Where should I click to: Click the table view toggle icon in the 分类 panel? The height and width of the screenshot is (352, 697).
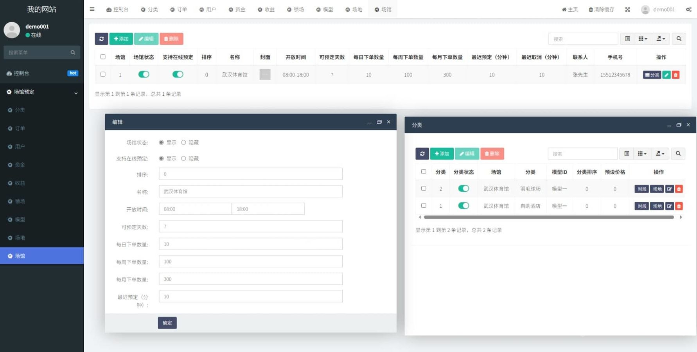627,154
